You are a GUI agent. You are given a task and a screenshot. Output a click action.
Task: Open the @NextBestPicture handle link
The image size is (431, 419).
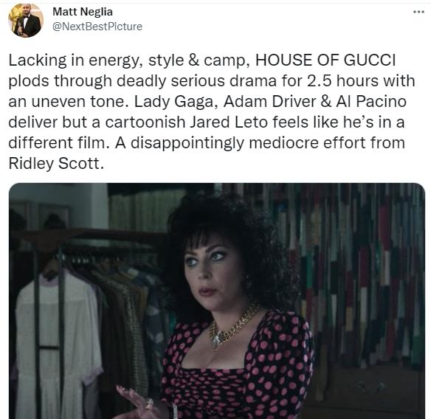coord(97,27)
